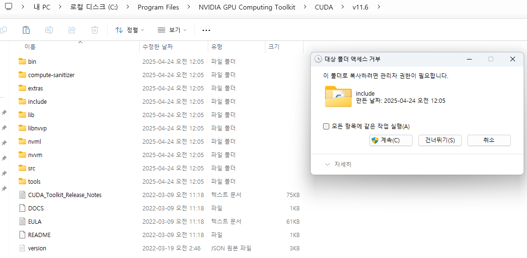This screenshot has width=527, height=258.
Task: Click '만든 날짜: 2025-04-24 오전 12:05' in dialog
Action: tap(401, 100)
